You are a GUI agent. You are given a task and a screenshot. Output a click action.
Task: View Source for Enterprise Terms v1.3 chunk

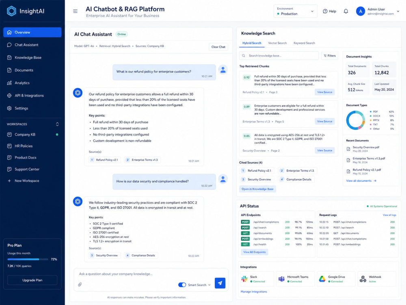324,121
